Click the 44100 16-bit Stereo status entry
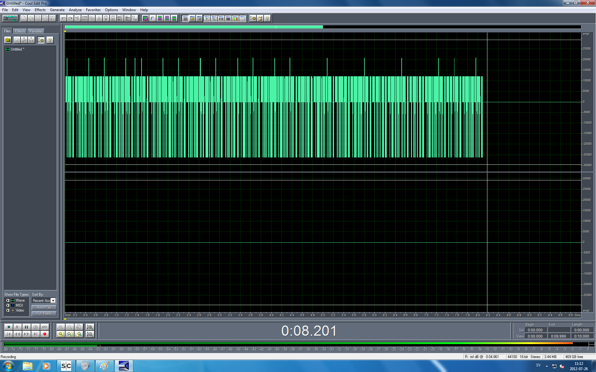The height and width of the screenshot is (372, 596). 524,357
